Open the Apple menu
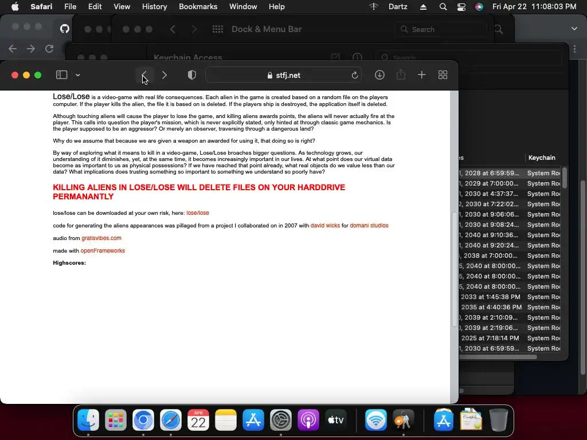 tap(15, 7)
